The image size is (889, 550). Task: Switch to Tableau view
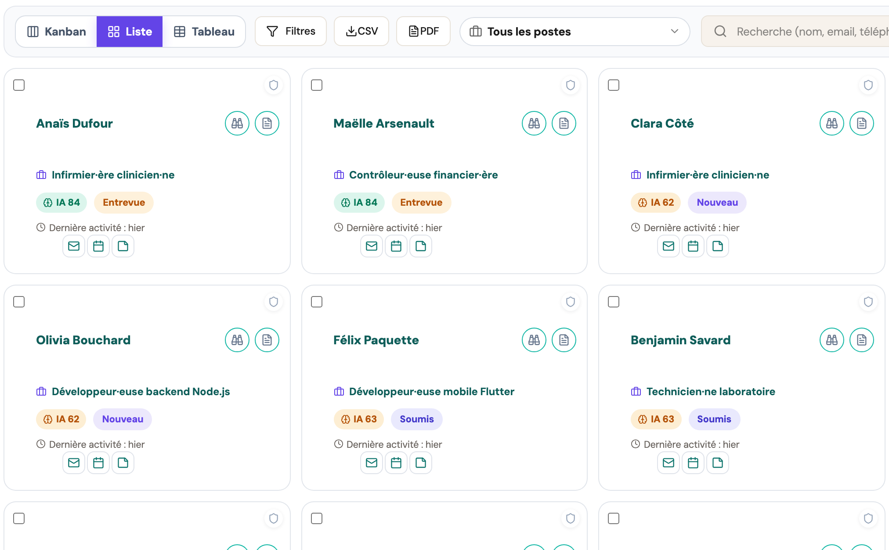[204, 32]
